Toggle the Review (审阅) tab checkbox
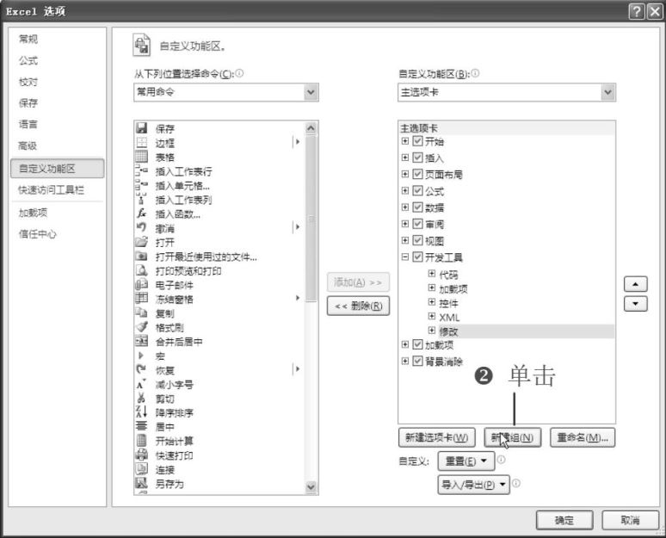Screen dimensions: 666x538 click(417, 224)
